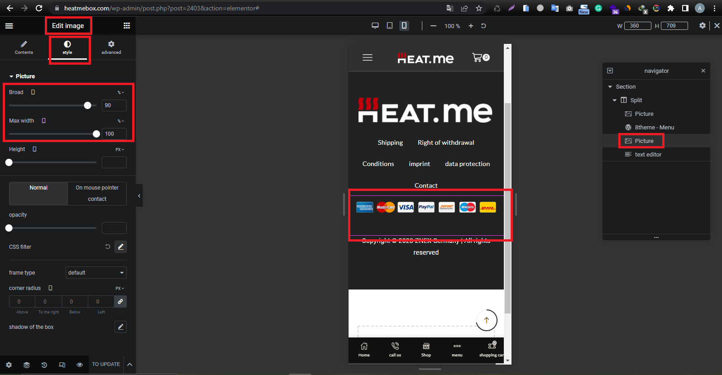Screen dimensions: 722x375
Task: Switch to desktop preview mode
Action: coord(375,26)
